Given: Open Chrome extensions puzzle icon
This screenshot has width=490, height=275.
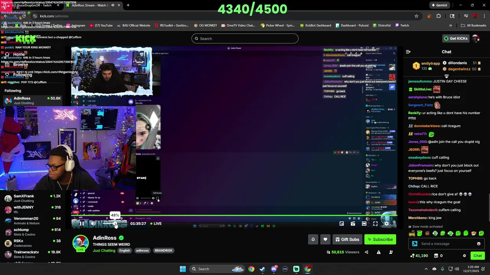Looking at the screenshot, I should (439, 16).
